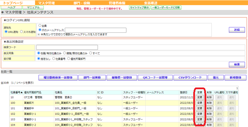Click 101_営業部中_自部門_一般 name cell
The width and height of the screenshot is (248, 127).
point(70,108)
